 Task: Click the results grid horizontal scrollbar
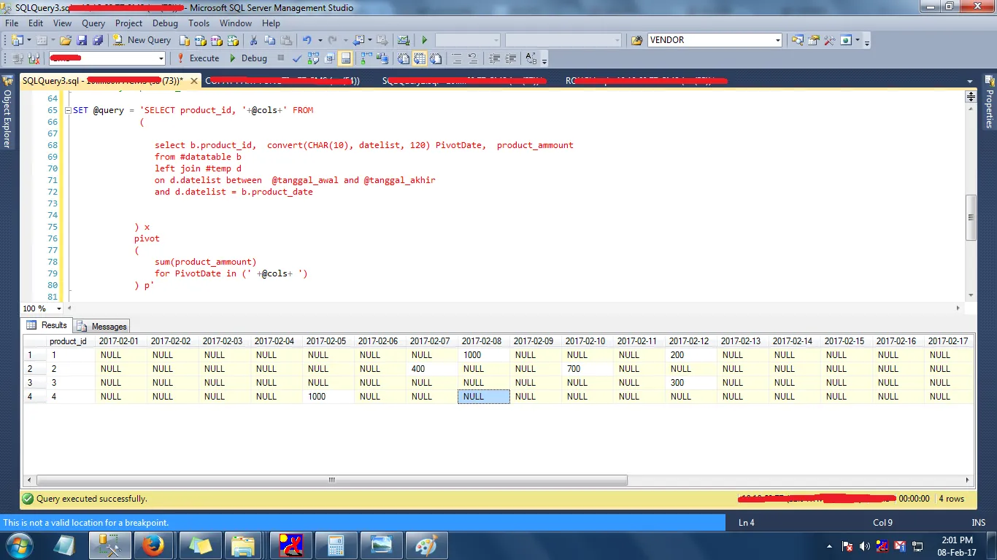coord(331,481)
